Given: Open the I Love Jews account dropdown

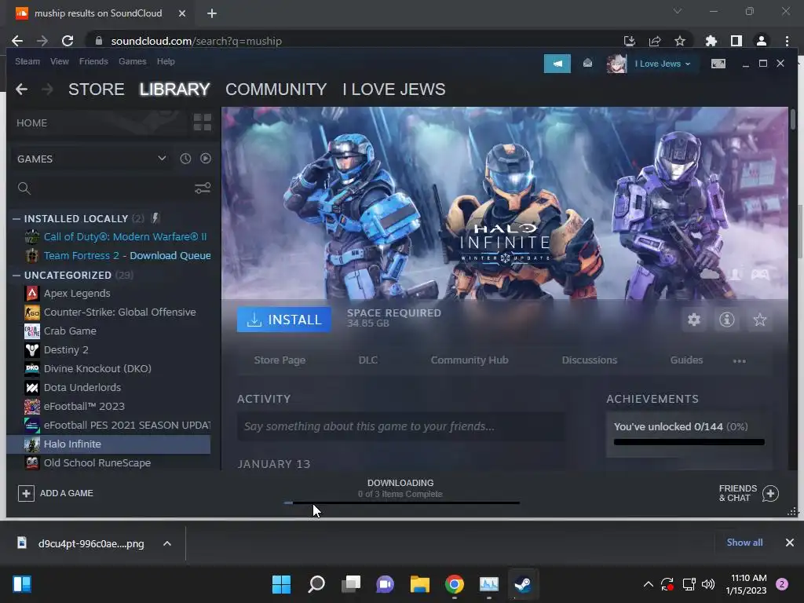Looking at the screenshot, I should point(663,64).
